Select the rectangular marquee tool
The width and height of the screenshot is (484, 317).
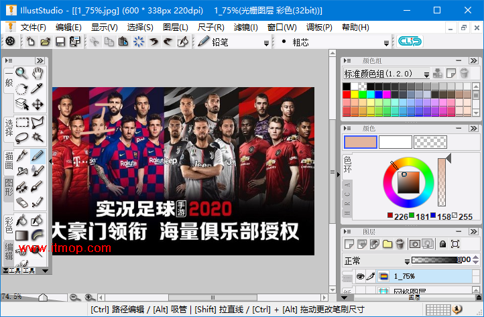tap(22, 123)
